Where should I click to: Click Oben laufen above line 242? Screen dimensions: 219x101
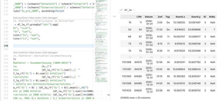coord(36,52)
